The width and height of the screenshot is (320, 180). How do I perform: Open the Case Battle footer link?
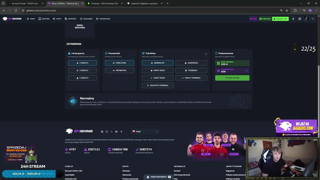pos(69,175)
